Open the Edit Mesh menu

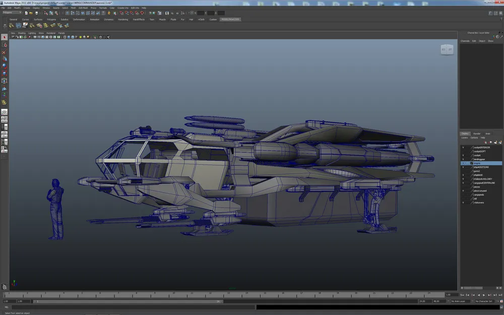pyautogui.click(x=83, y=8)
